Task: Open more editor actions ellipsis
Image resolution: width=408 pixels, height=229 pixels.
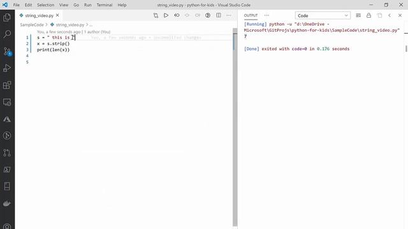Action: (229, 15)
